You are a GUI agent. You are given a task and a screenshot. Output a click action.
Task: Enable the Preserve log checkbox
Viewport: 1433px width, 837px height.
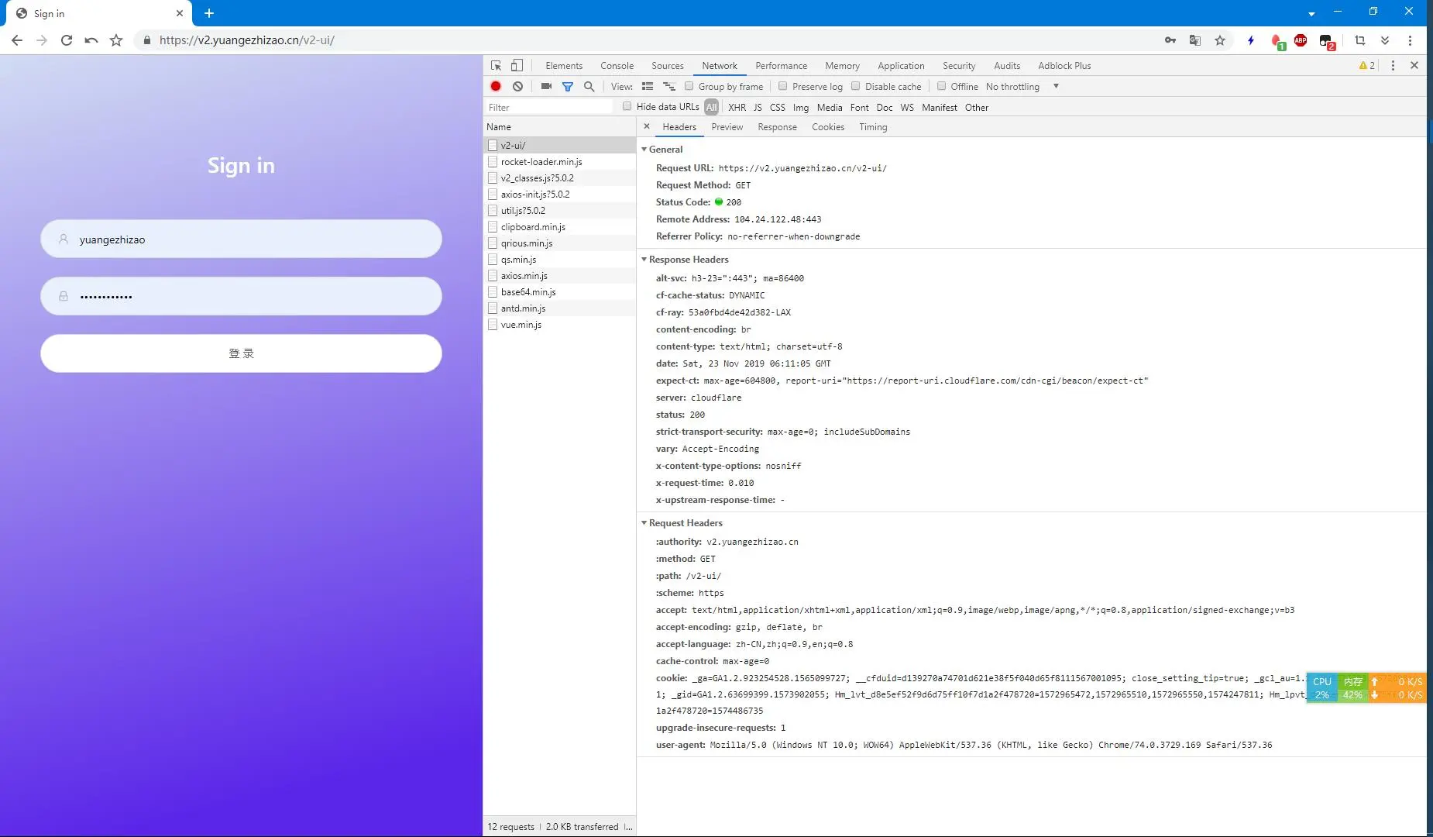[x=783, y=86]
